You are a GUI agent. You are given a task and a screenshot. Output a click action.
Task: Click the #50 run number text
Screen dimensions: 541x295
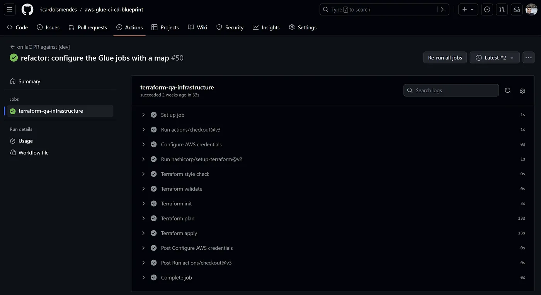pyautogui.click(x=177, y=58)
